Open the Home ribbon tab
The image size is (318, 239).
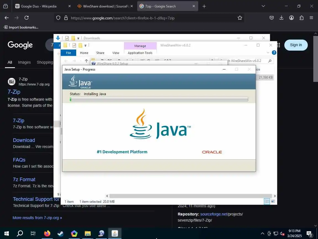pos(84,53)
